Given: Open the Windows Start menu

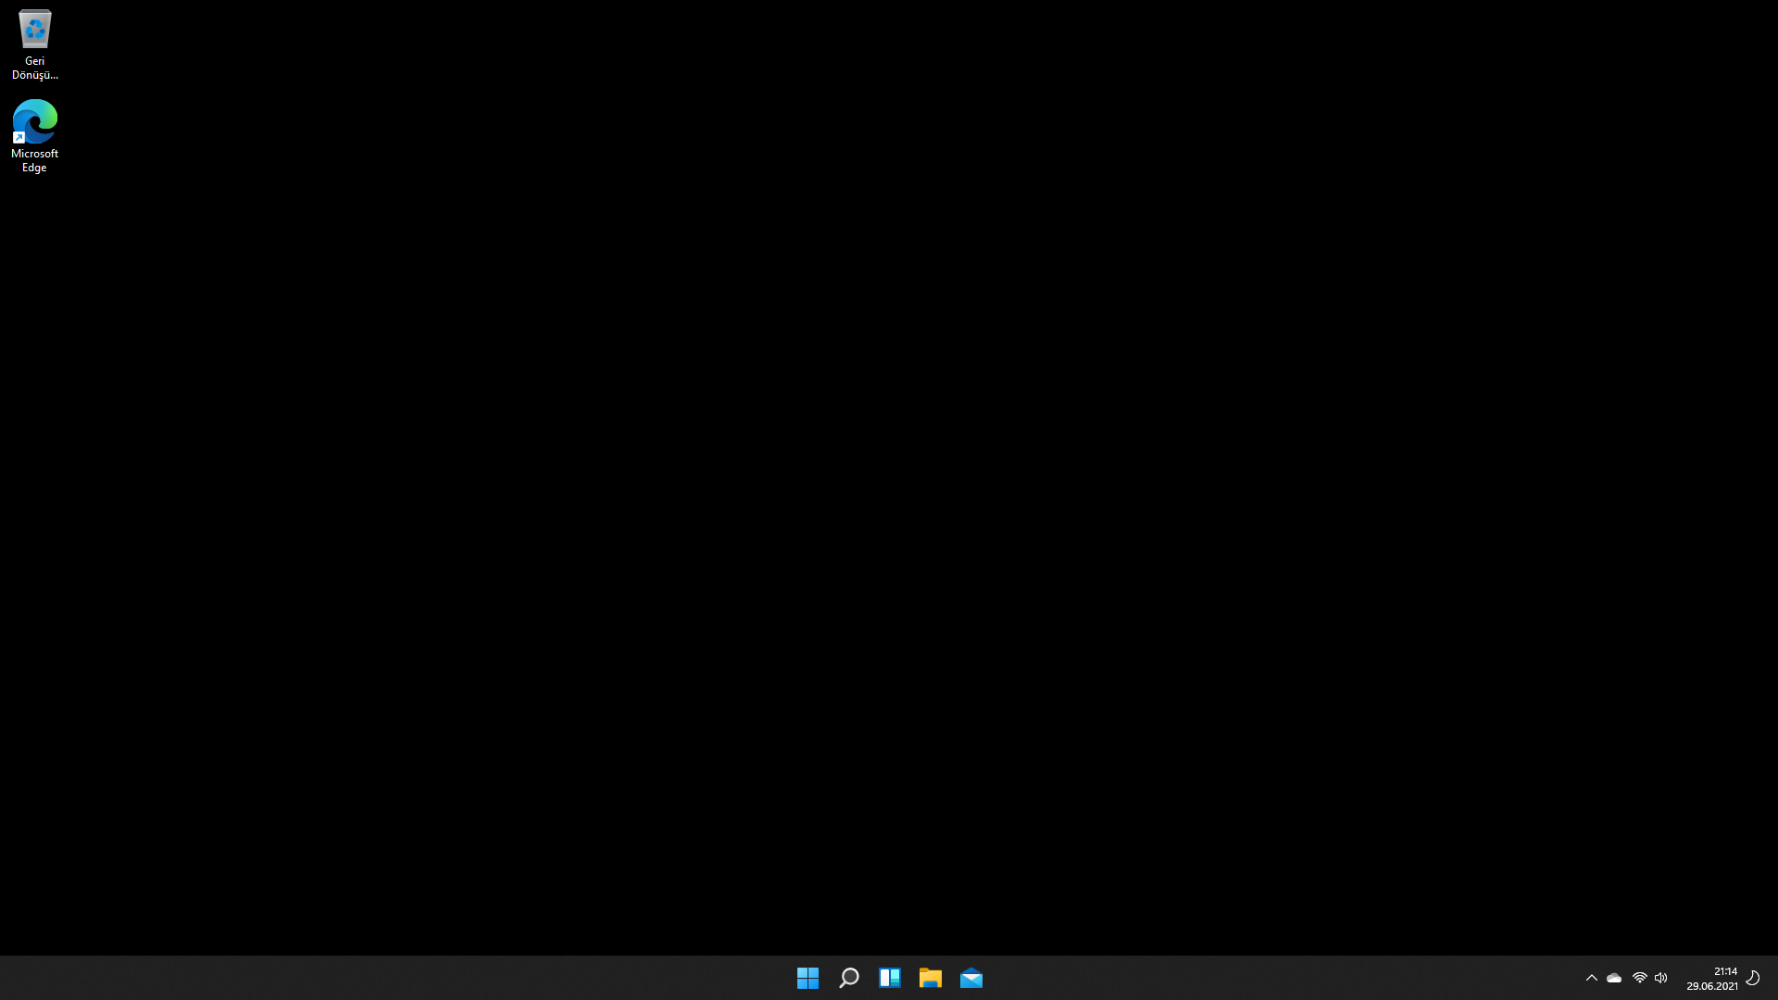Looking at the screenshot, I should tap(808, 978).
